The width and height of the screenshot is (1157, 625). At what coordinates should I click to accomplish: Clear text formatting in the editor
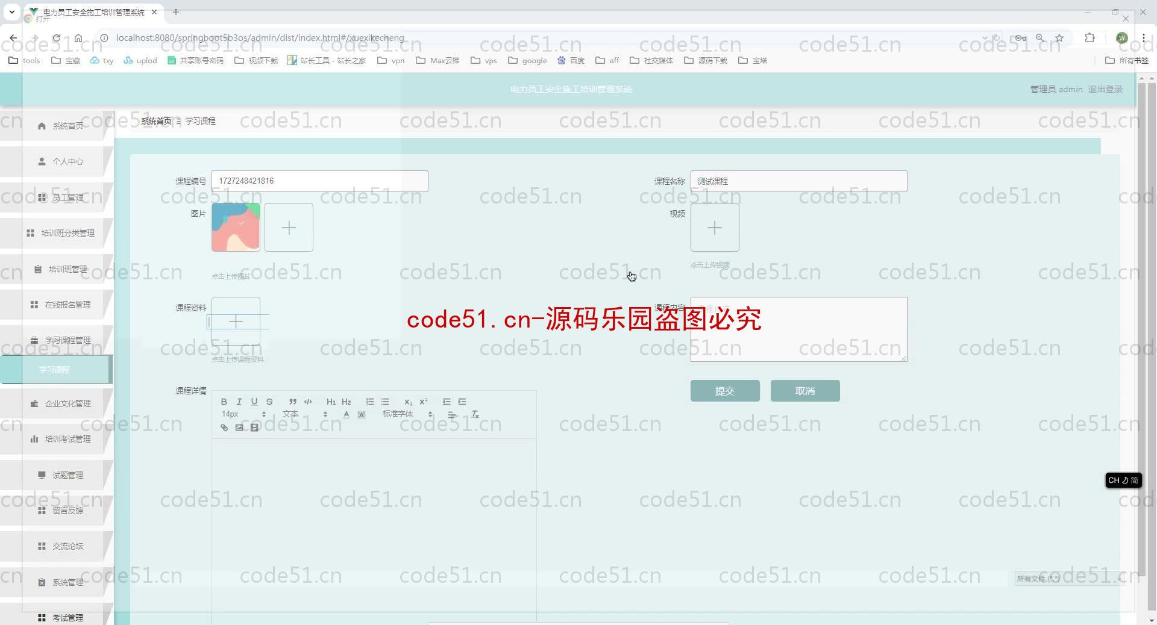pyautogui.click(x=475, y=414)
